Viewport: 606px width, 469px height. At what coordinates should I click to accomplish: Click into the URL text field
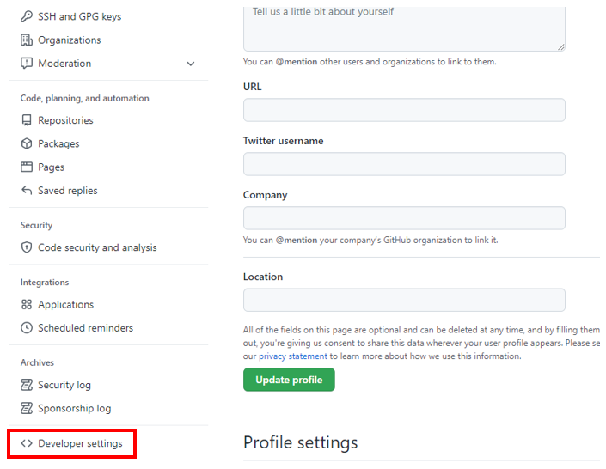[x=404, y=110]
